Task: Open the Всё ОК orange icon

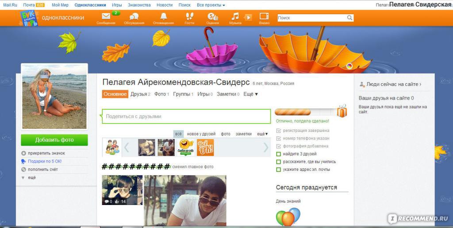Action: coord(205,147)
